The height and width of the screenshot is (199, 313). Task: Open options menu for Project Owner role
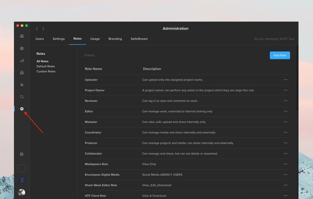286,90
